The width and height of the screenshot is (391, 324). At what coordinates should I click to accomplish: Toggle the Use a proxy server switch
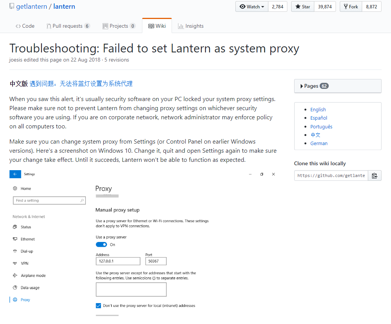point(101,245)
